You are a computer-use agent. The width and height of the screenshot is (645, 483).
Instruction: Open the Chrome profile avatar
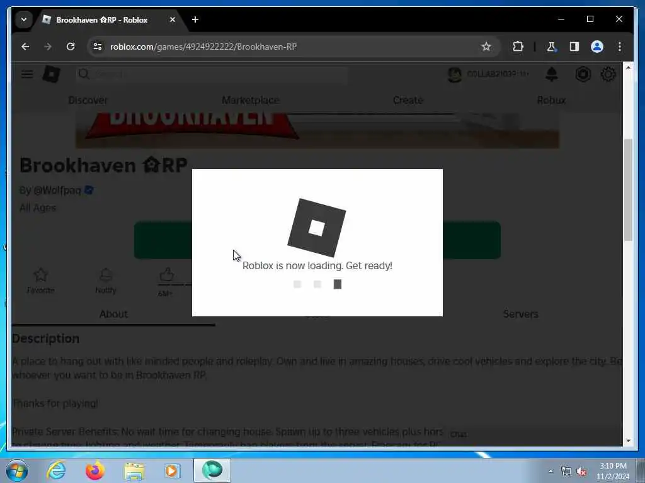click(597, 47)
